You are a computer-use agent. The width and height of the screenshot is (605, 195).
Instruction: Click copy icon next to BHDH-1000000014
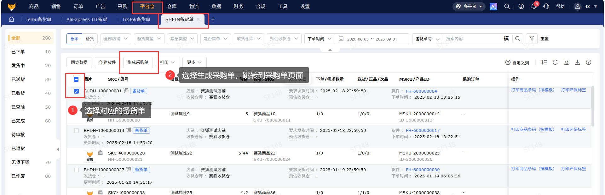click(x=129, y=130)
